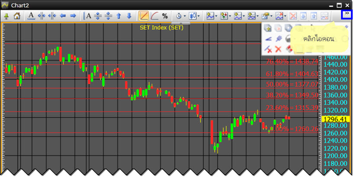Click the Home icon in the toolbar
This screenshot has width=354, height=178.
pos(17,16)
